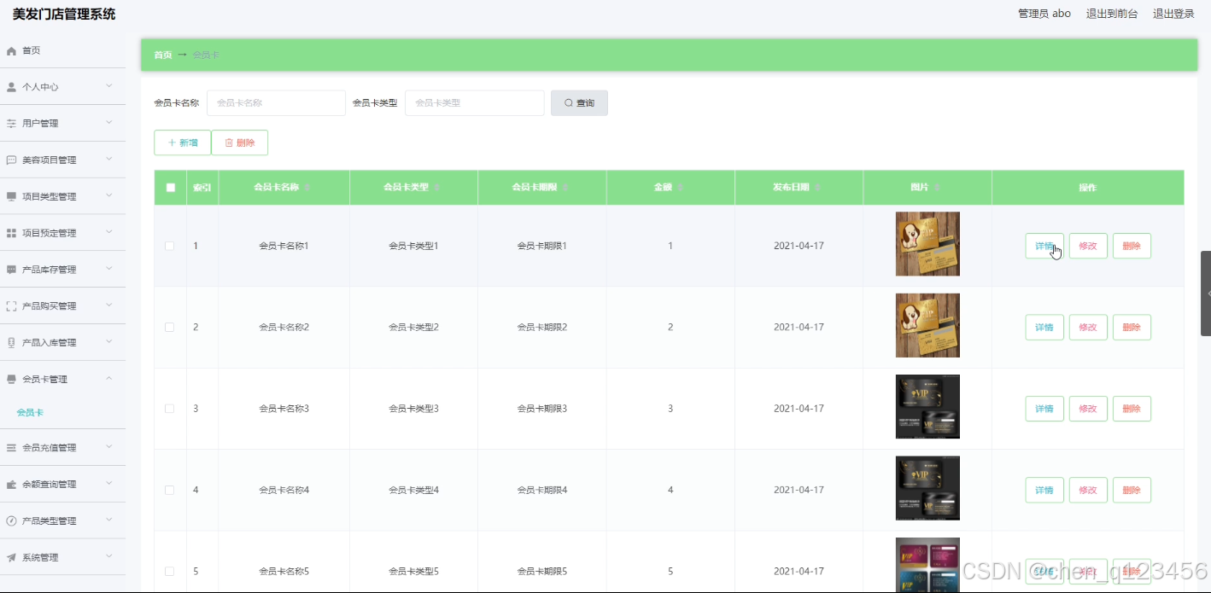Click the compass icon for 产品类型管理

11,521
